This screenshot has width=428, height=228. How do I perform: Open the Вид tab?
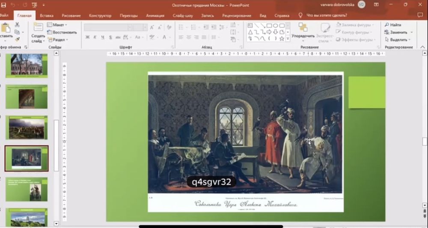click(263, 15)
